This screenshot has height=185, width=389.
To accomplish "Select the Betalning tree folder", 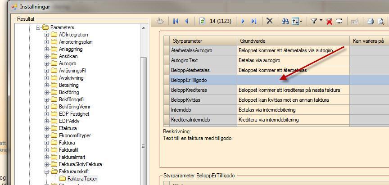I will [x=69, y=85].
